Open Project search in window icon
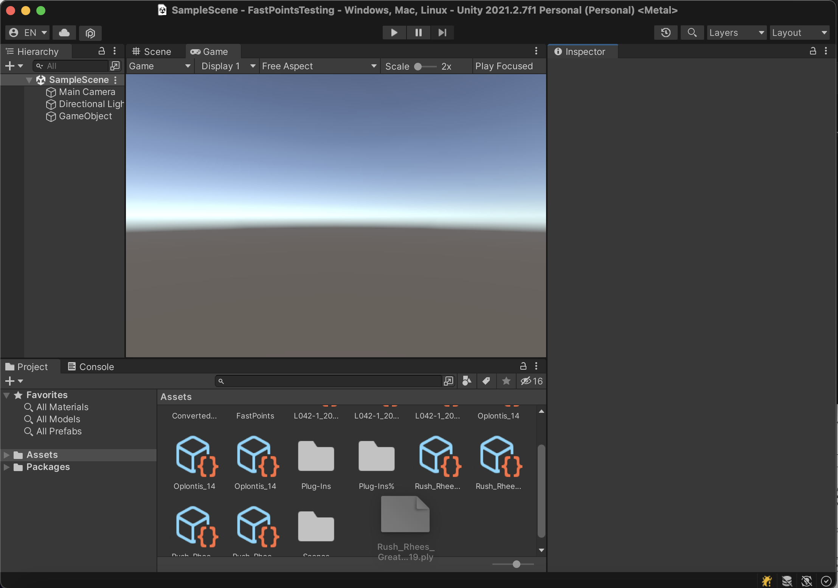This screenshot has width=838, height=588. tap(448, 381)
